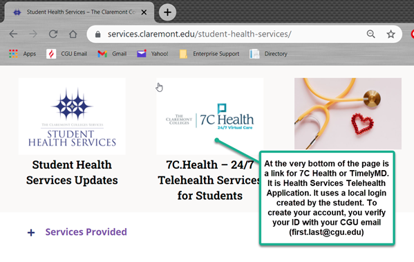This screenshot has height=262, width=414.
Task: Click the Gmail bookmark's M icon
Action: (102, 54)
